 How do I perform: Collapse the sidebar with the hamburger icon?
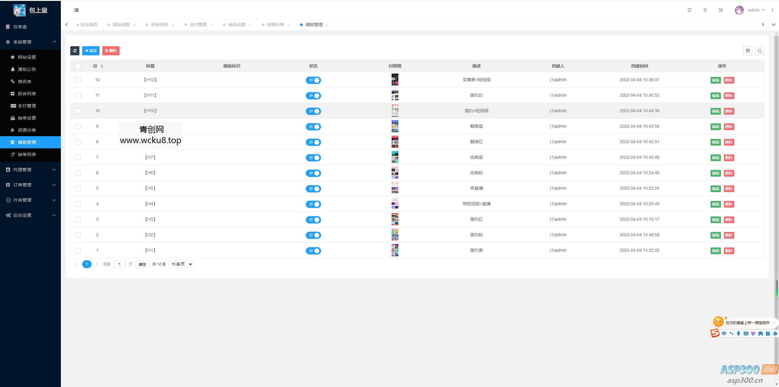click(76, 10)
